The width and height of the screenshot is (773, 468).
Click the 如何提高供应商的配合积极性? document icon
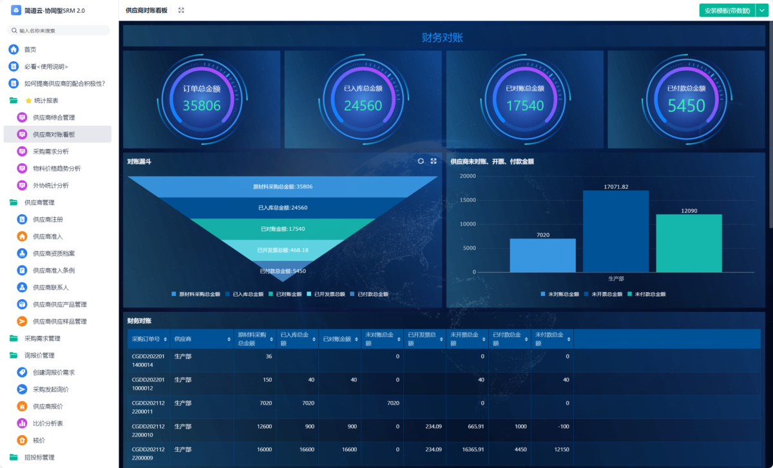14,84
